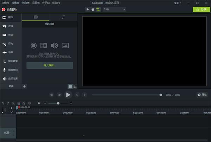The width and height of the screenshot is (211, 142).
Task: Open the 注释 annotations panel
Action: tap(11, 26)
